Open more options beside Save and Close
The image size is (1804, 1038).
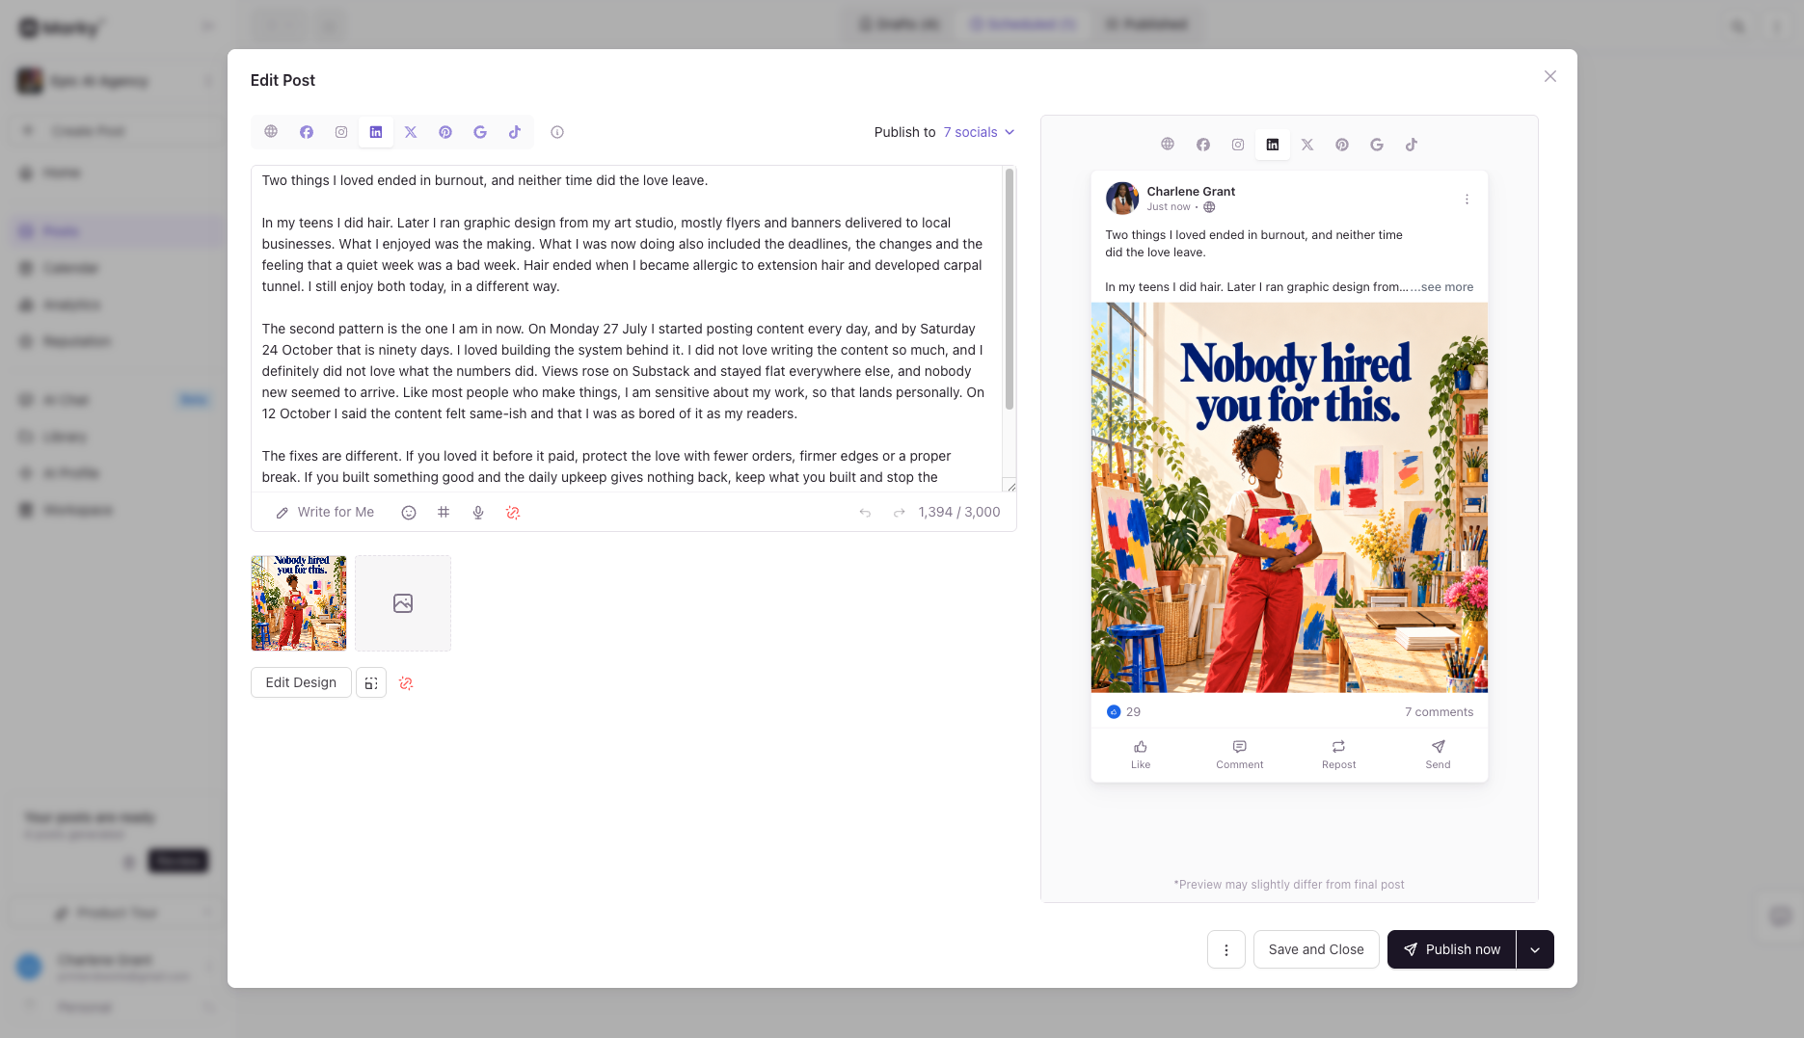click(1226, 949)
